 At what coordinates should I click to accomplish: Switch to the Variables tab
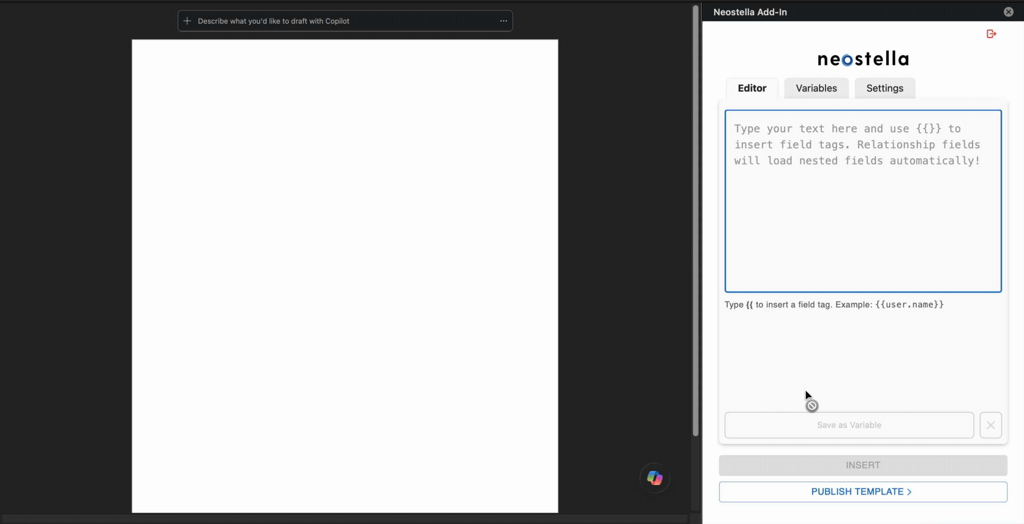(816, 88)
